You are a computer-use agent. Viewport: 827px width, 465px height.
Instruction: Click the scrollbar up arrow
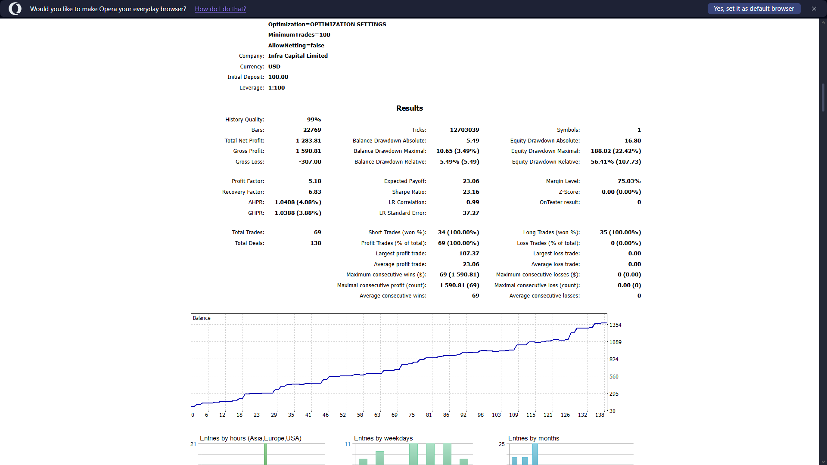(823, 22)
